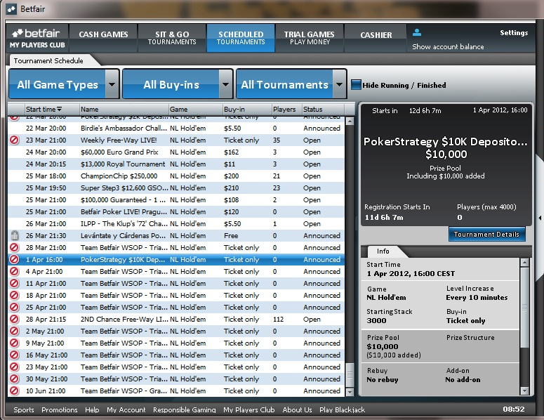Click Show account balance
The image size is (544, 420).
[448, 46]
